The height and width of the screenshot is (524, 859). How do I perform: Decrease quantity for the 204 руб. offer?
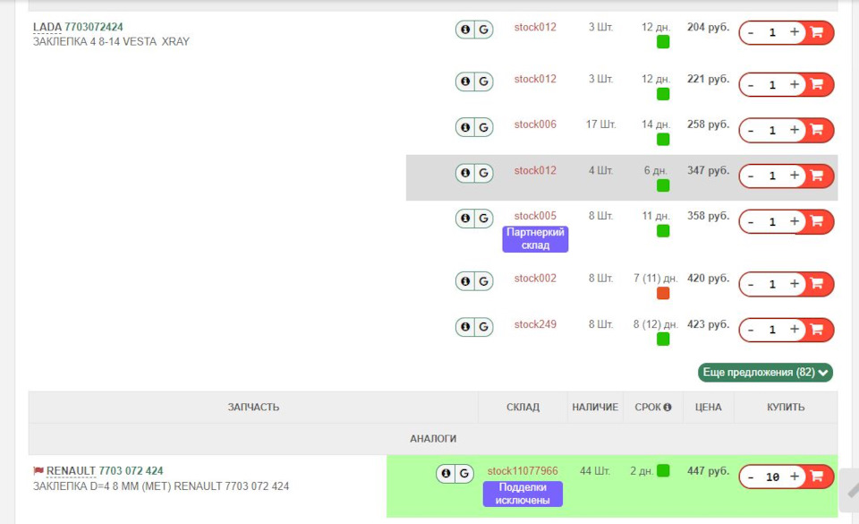[751, 33]
